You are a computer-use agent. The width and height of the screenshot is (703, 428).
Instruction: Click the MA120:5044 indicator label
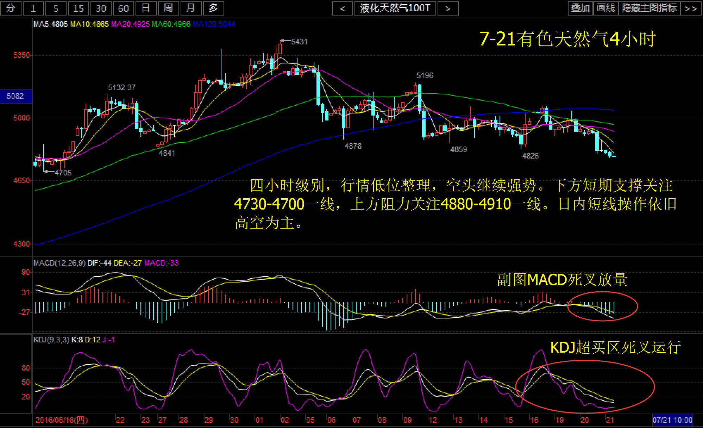214,24
